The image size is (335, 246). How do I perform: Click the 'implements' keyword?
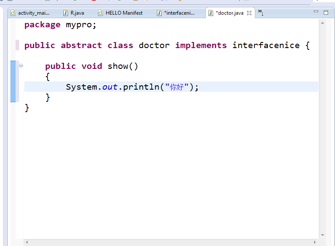pyautogui.click(x=201, y=45)
